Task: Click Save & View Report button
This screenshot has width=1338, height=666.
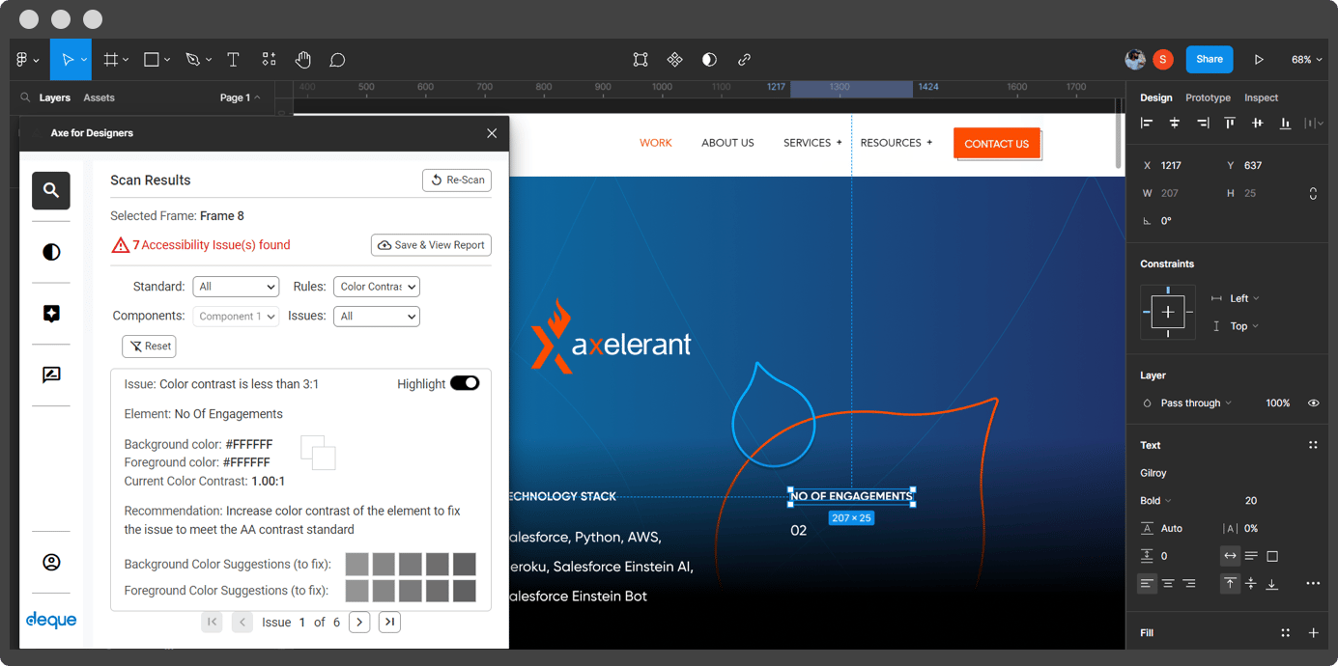Action: (431, 245)
